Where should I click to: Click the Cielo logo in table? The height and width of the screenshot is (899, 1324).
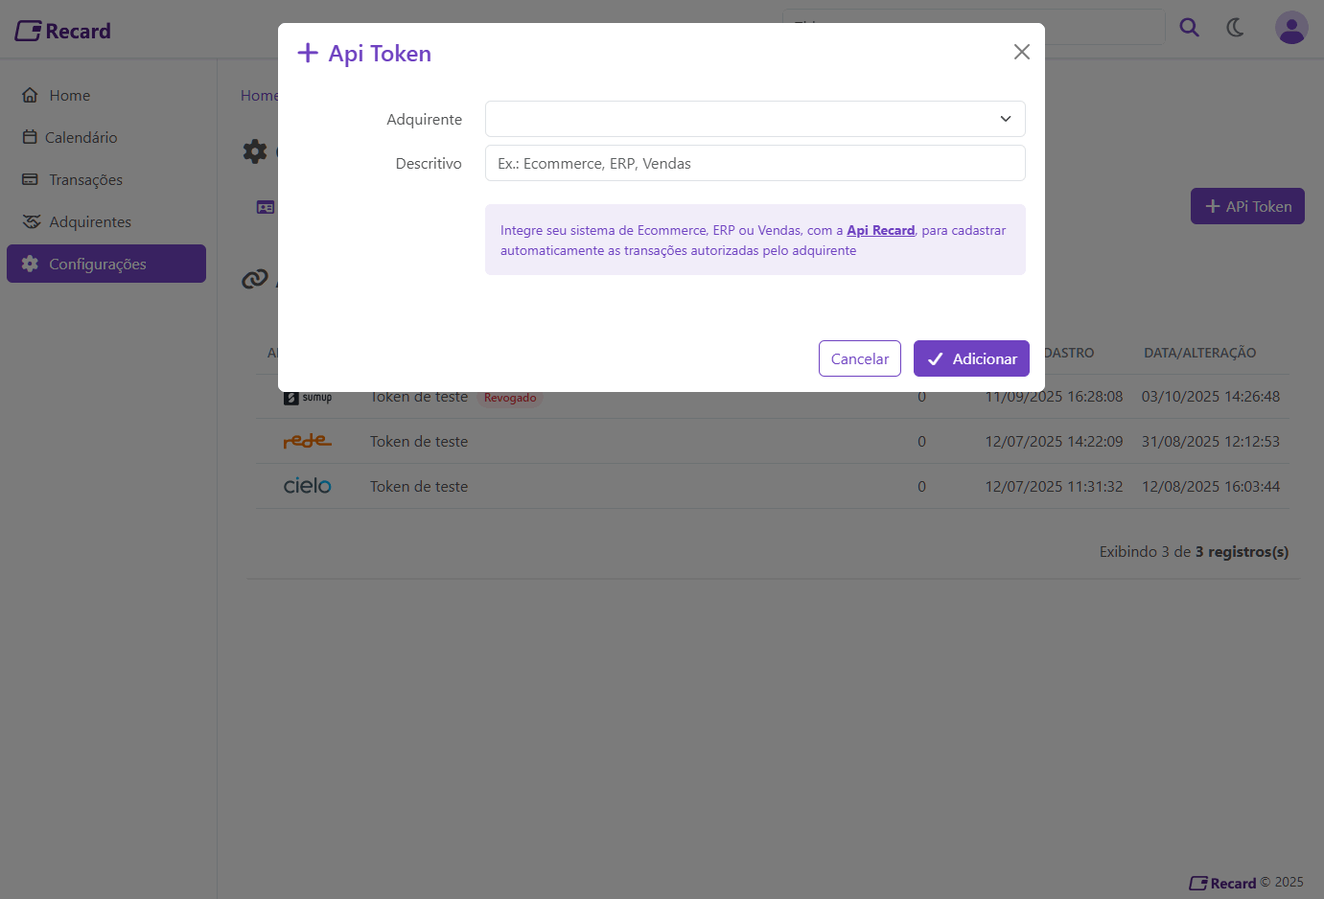(307, 486)
